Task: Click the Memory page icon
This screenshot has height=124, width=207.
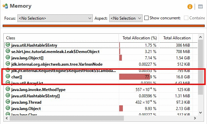Action: pos(5,6)
